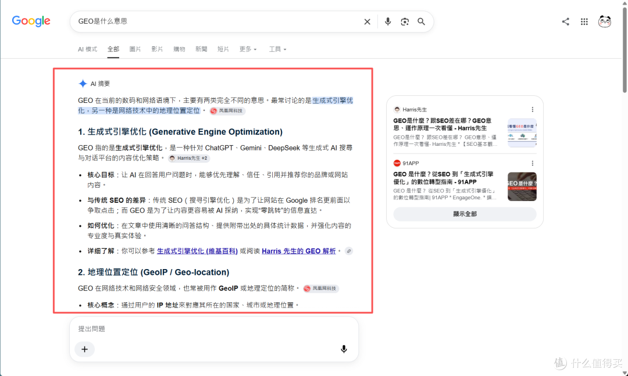Click the AI 摘要 sparkle icon
Image resolution: width=628 pixels, height=376 pixels.
click(83, 83)
